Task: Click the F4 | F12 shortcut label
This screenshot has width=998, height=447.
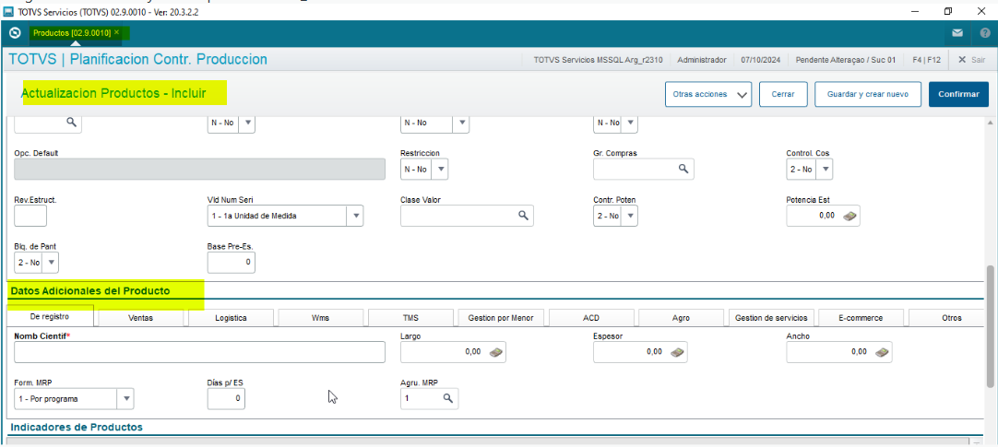Action: point(926,60)
